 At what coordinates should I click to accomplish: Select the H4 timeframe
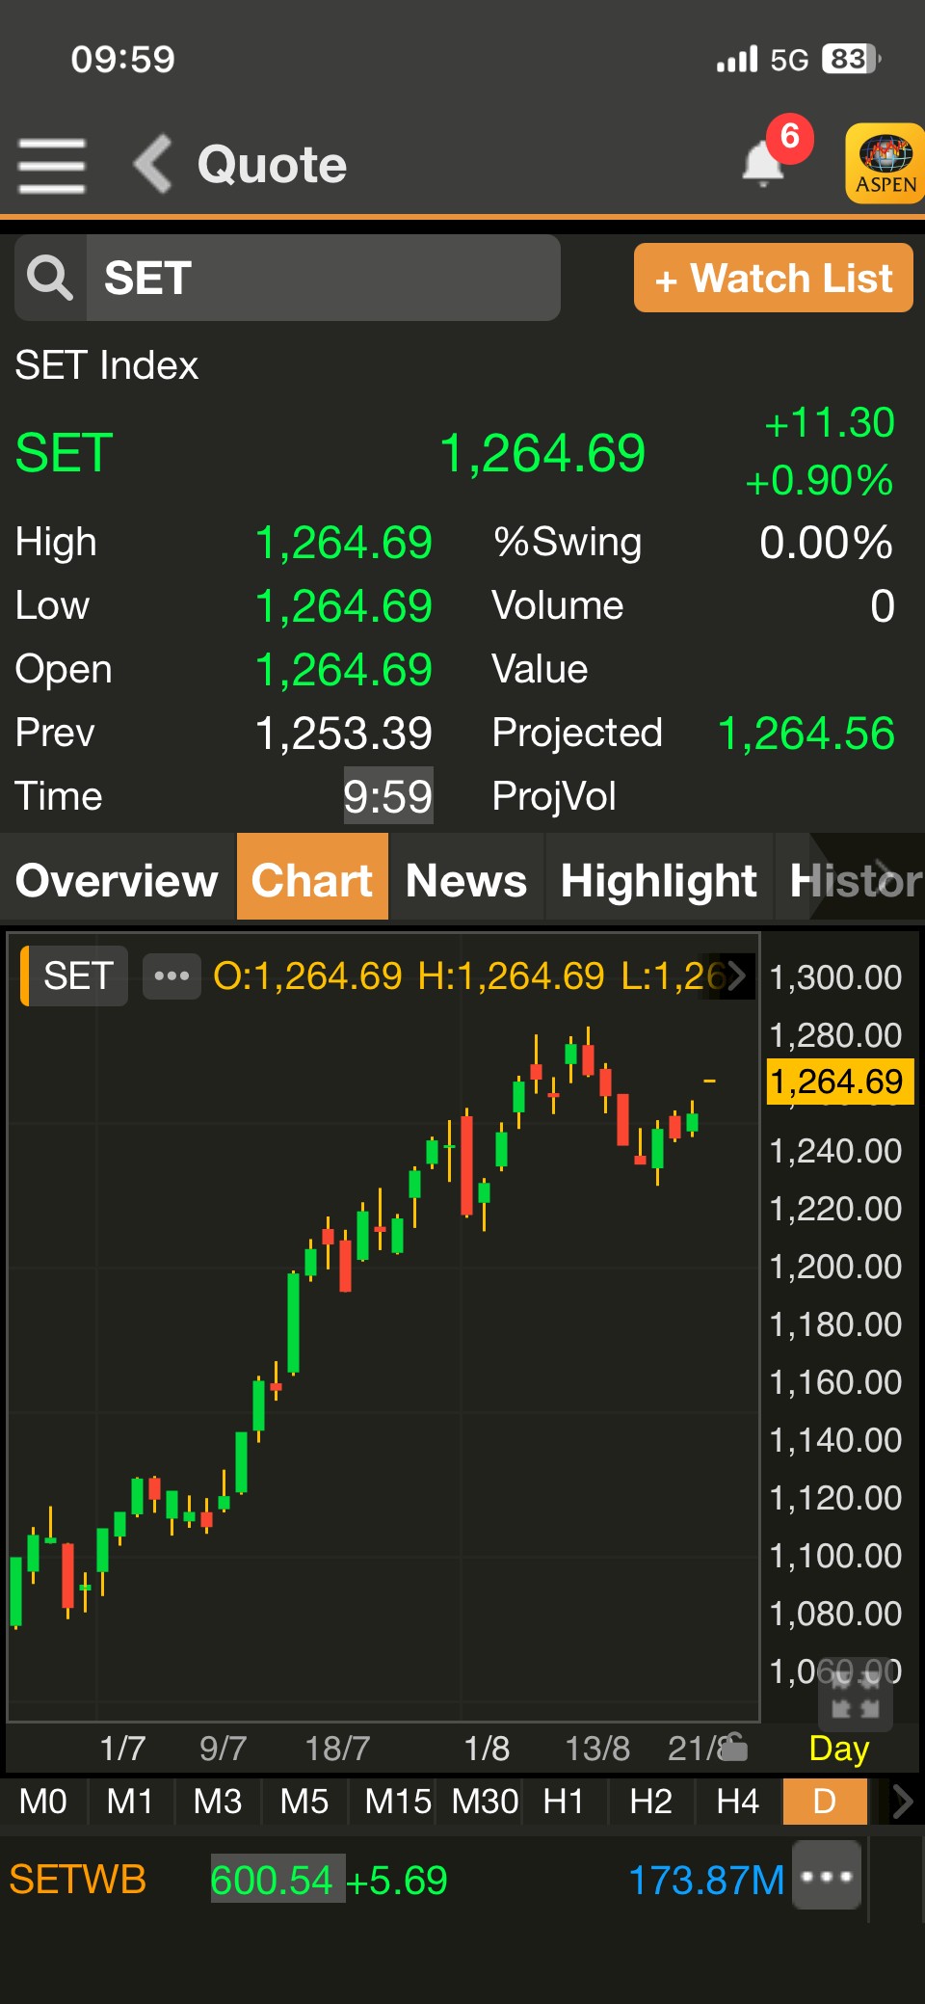click(x=738, y=1802)
